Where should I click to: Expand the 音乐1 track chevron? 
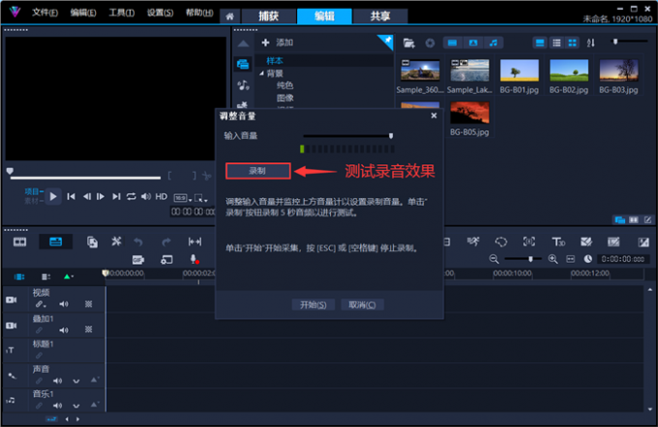[75, 406]
